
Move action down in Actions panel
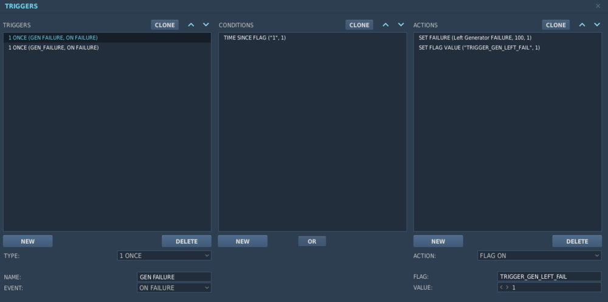point(597,25)
